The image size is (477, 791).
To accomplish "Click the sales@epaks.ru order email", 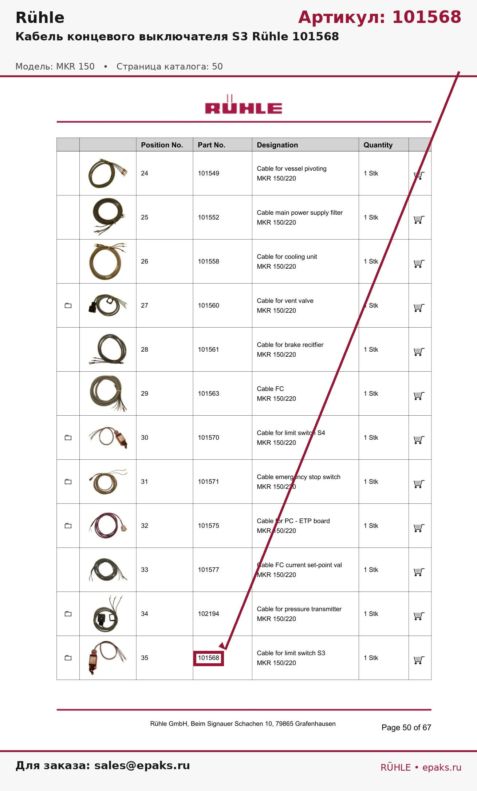I will (142, 766).
